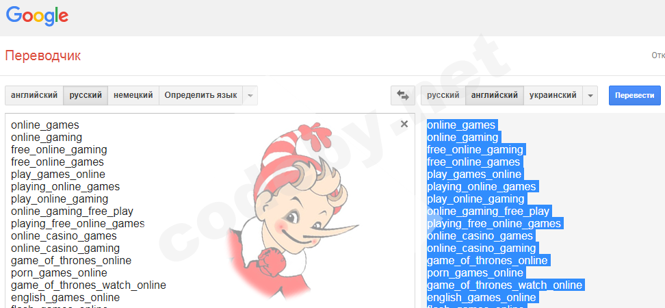Enable Определить язык auto-detection
The image size is (665, 308).
(x=200, y=95)
